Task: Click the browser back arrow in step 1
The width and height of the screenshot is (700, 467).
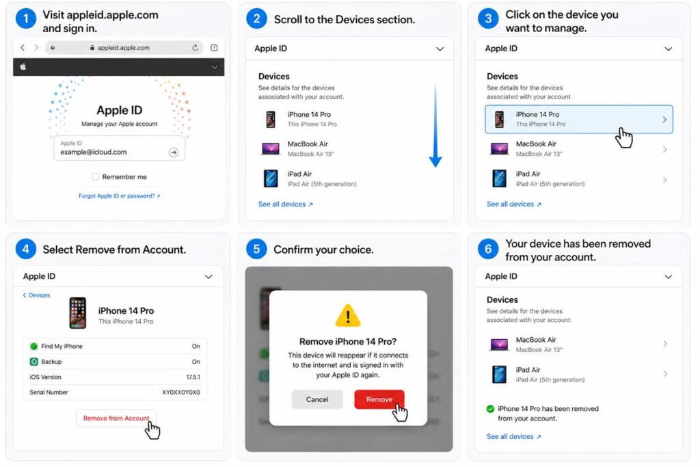Action: 23,47
